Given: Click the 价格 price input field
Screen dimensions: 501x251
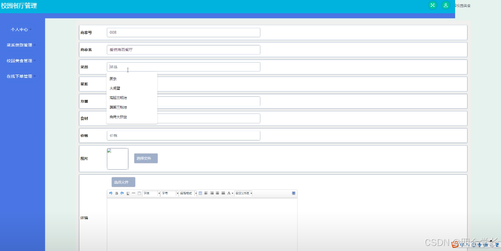Looking at the screenshot, I should click(x=184, y=135).
